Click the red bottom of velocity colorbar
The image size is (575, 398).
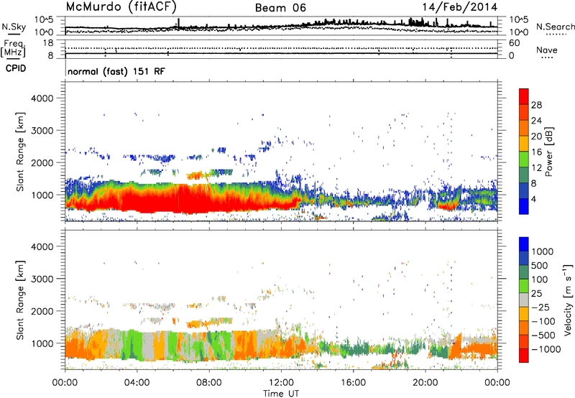click(x=524, y=356)
